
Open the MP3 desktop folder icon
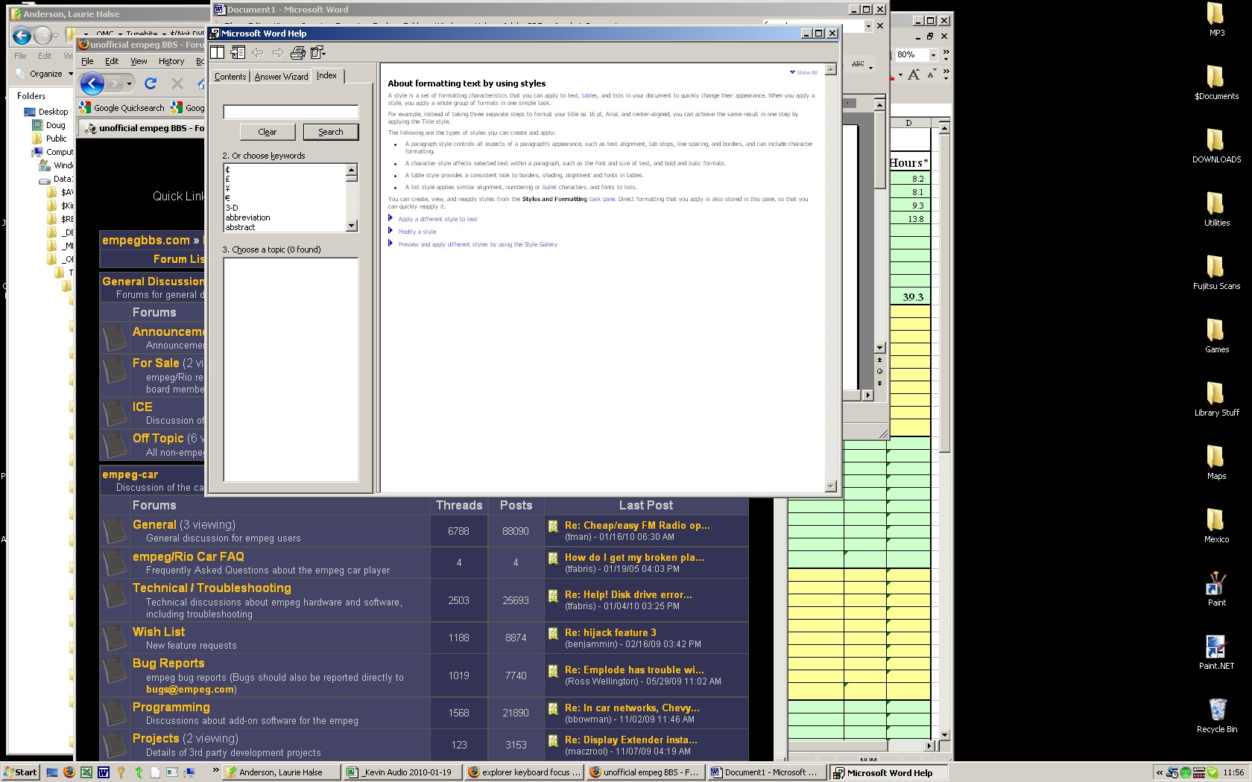(1216, 19)
